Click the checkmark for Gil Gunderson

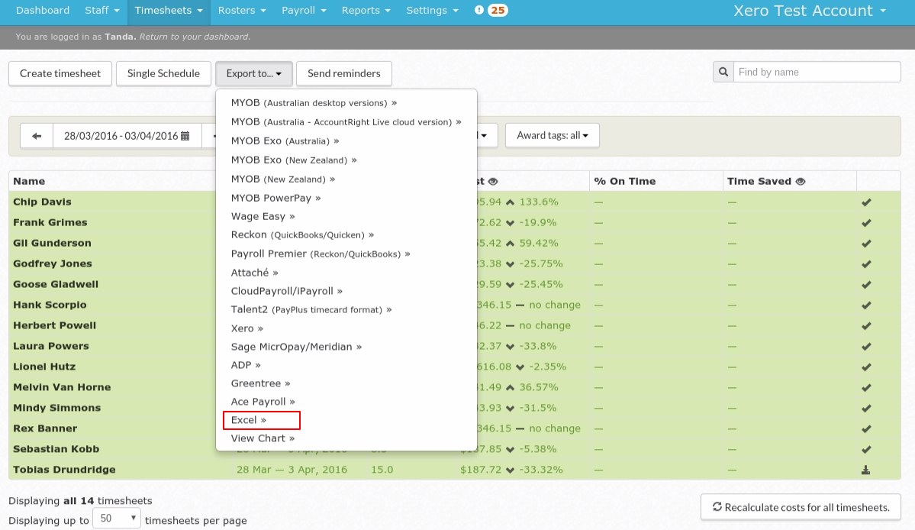(866, 243)
